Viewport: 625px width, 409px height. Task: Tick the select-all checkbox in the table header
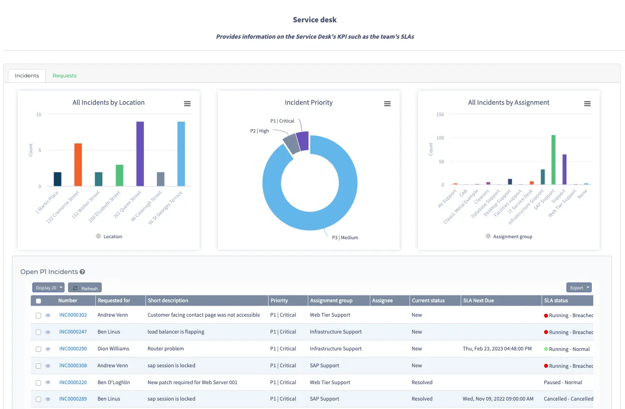click(38, 301)
